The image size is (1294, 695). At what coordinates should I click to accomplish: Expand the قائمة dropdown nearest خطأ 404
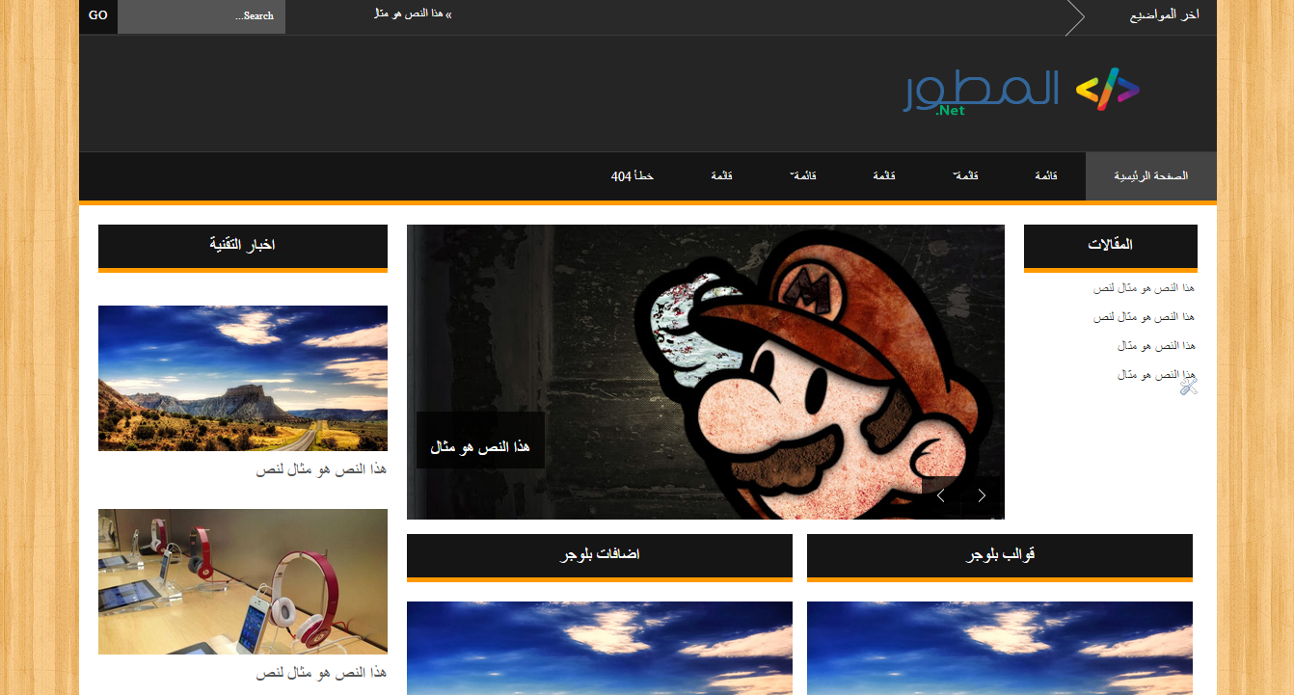point(802,176)
